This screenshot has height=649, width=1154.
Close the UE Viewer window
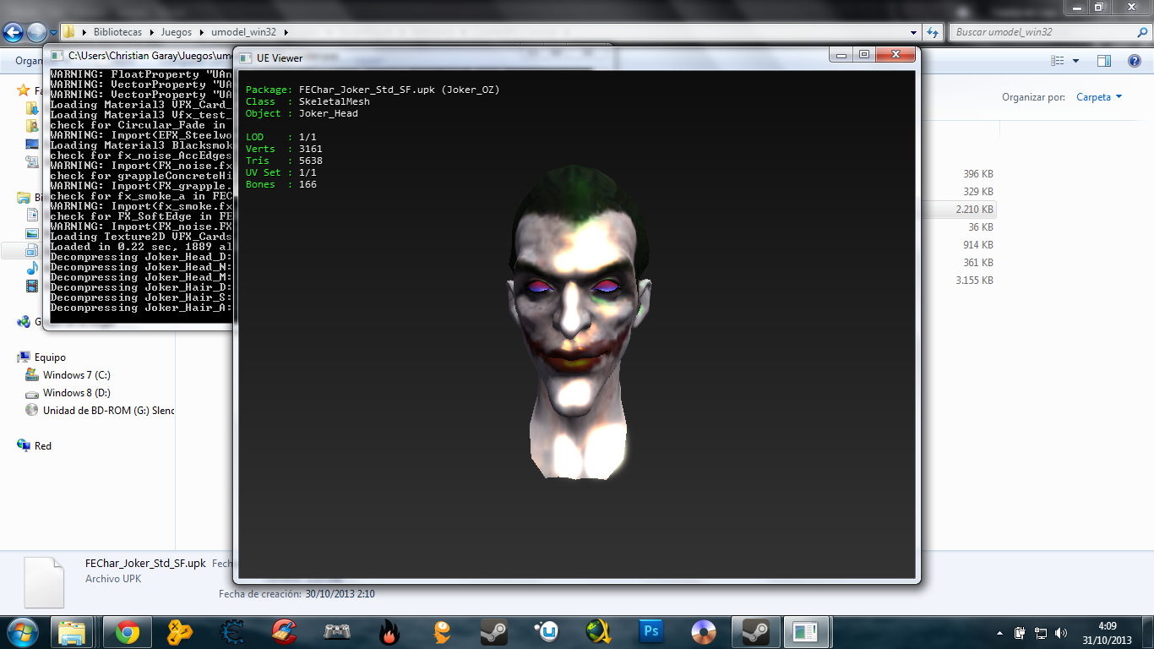tap(895, 55)
